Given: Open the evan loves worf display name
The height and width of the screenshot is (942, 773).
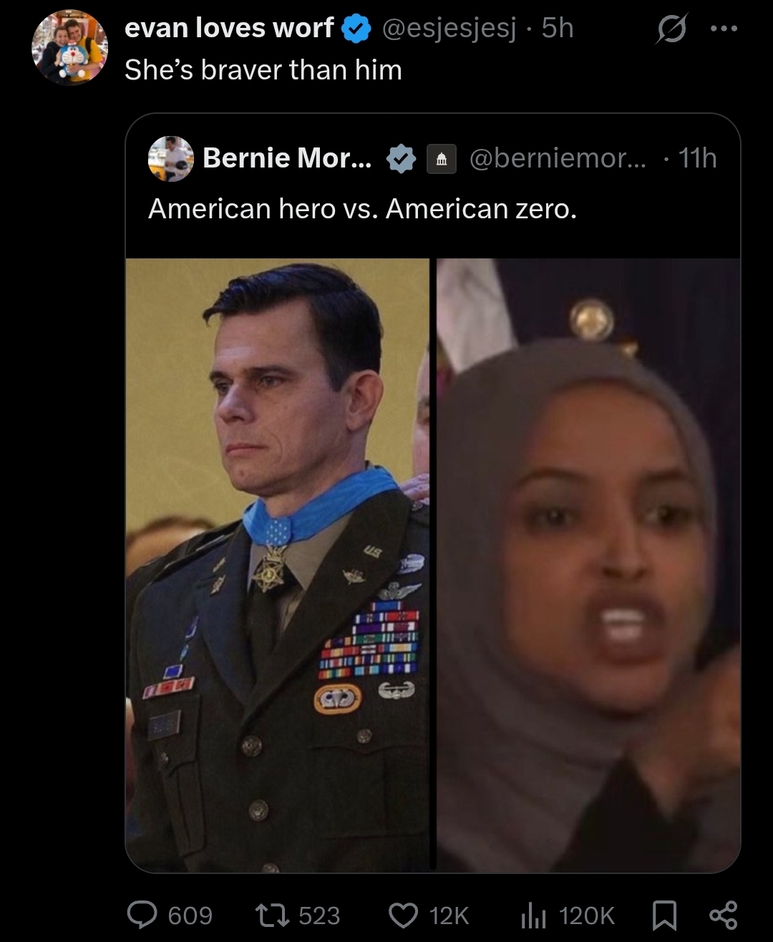Looking at the screenshot, I should tap(229, 28).
